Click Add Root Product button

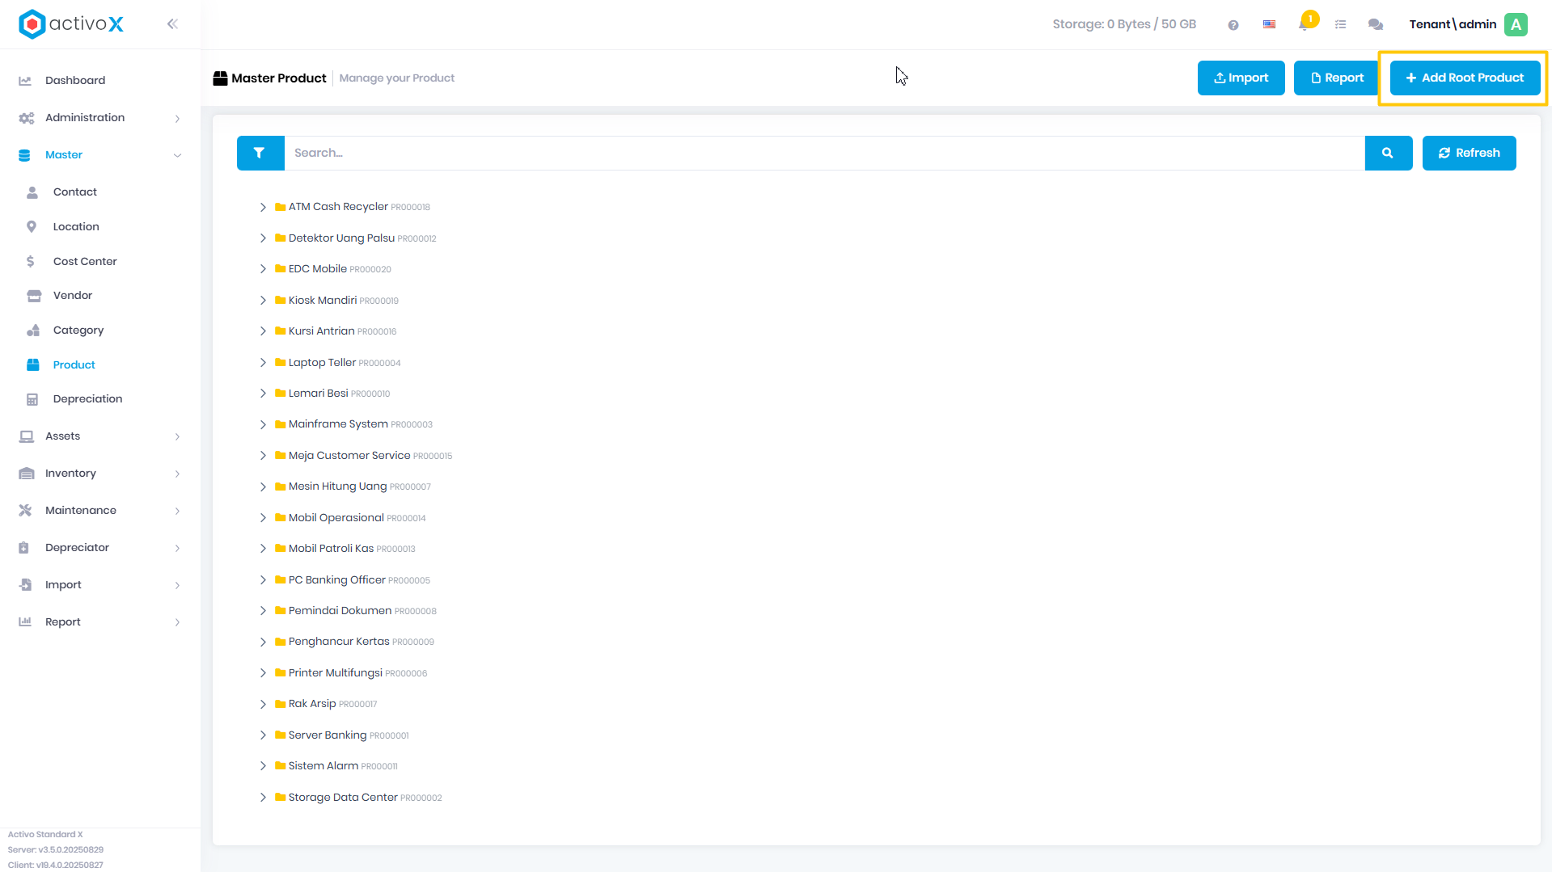[1465, 78]
